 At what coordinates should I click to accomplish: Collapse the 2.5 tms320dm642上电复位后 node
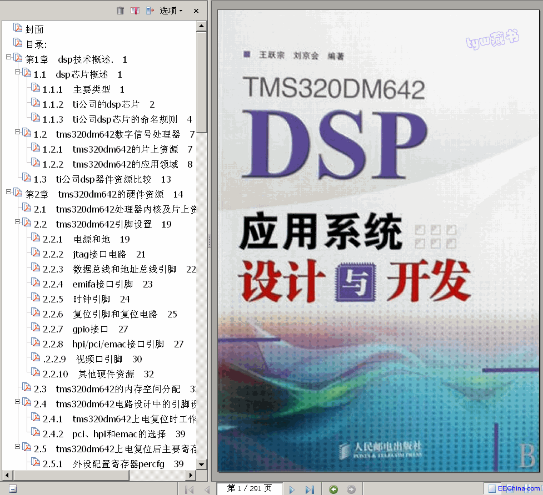[17, 447]
